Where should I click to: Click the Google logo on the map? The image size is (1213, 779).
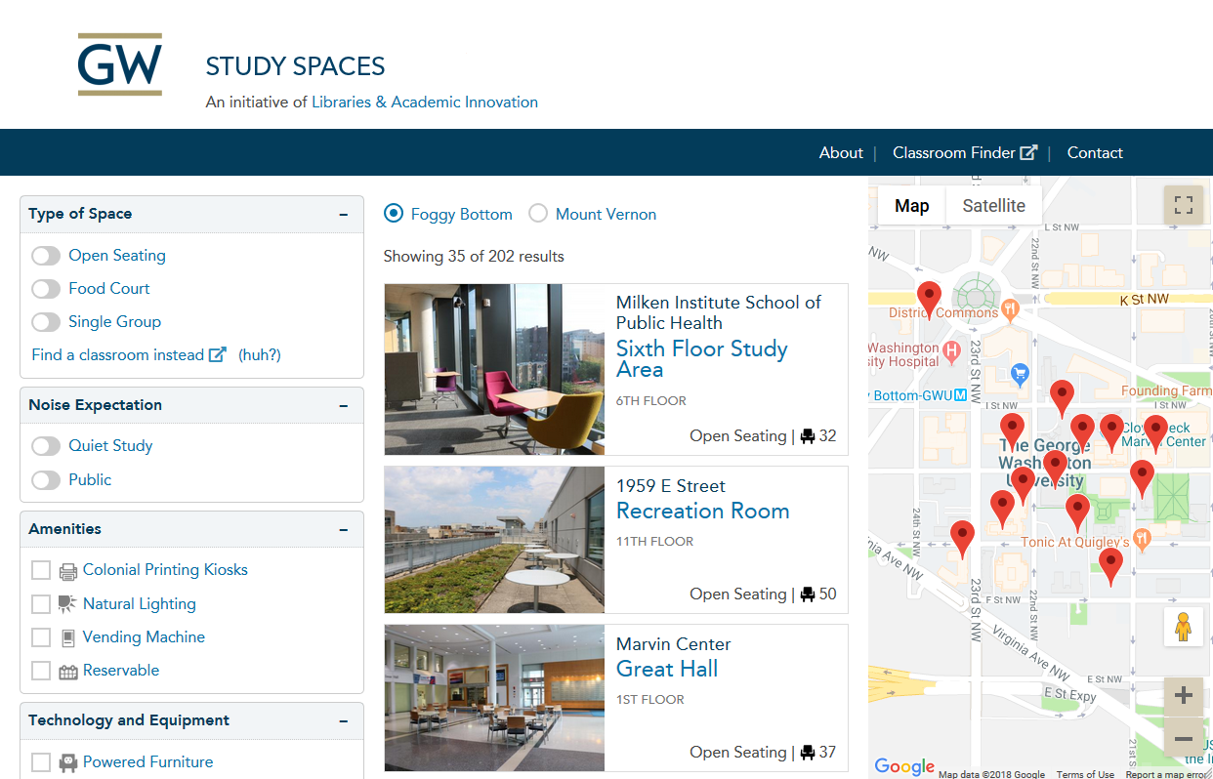904,766
